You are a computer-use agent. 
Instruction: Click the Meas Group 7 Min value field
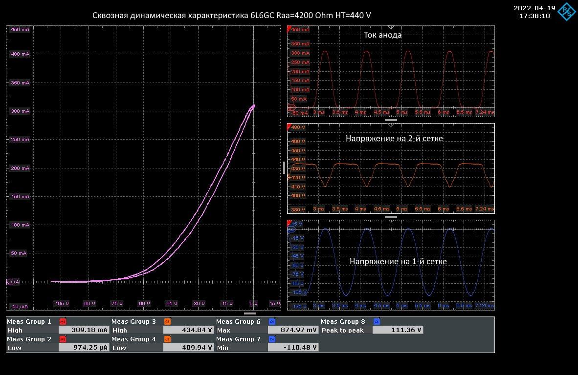[292, 348]
